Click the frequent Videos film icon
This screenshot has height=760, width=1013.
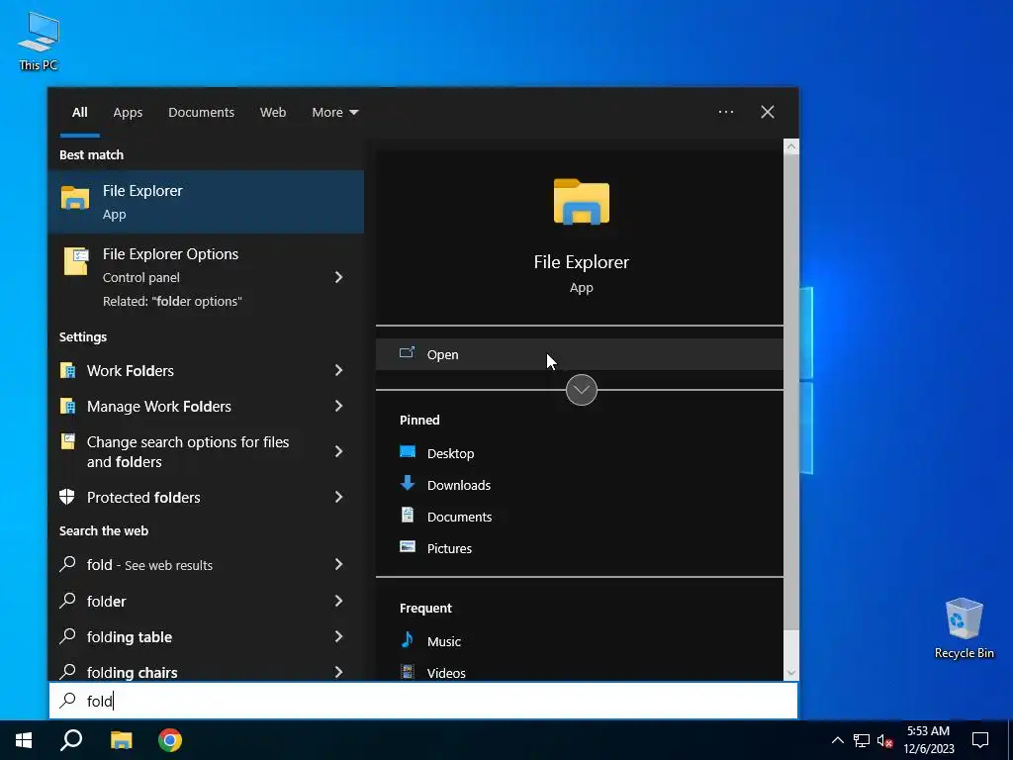408,672
